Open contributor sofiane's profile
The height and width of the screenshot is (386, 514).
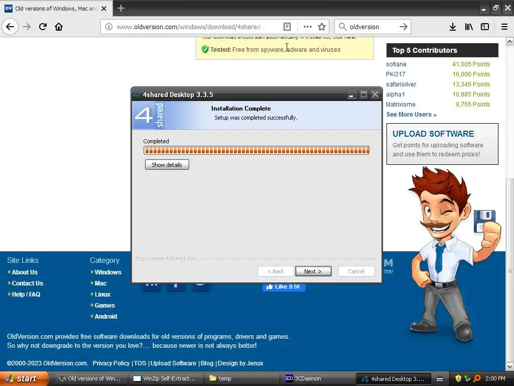tap(396, 64)
